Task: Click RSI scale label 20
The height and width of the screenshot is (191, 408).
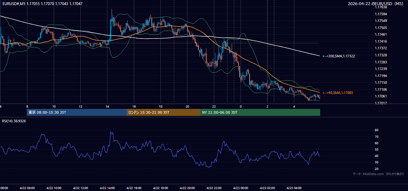Action: pos(377,169)
